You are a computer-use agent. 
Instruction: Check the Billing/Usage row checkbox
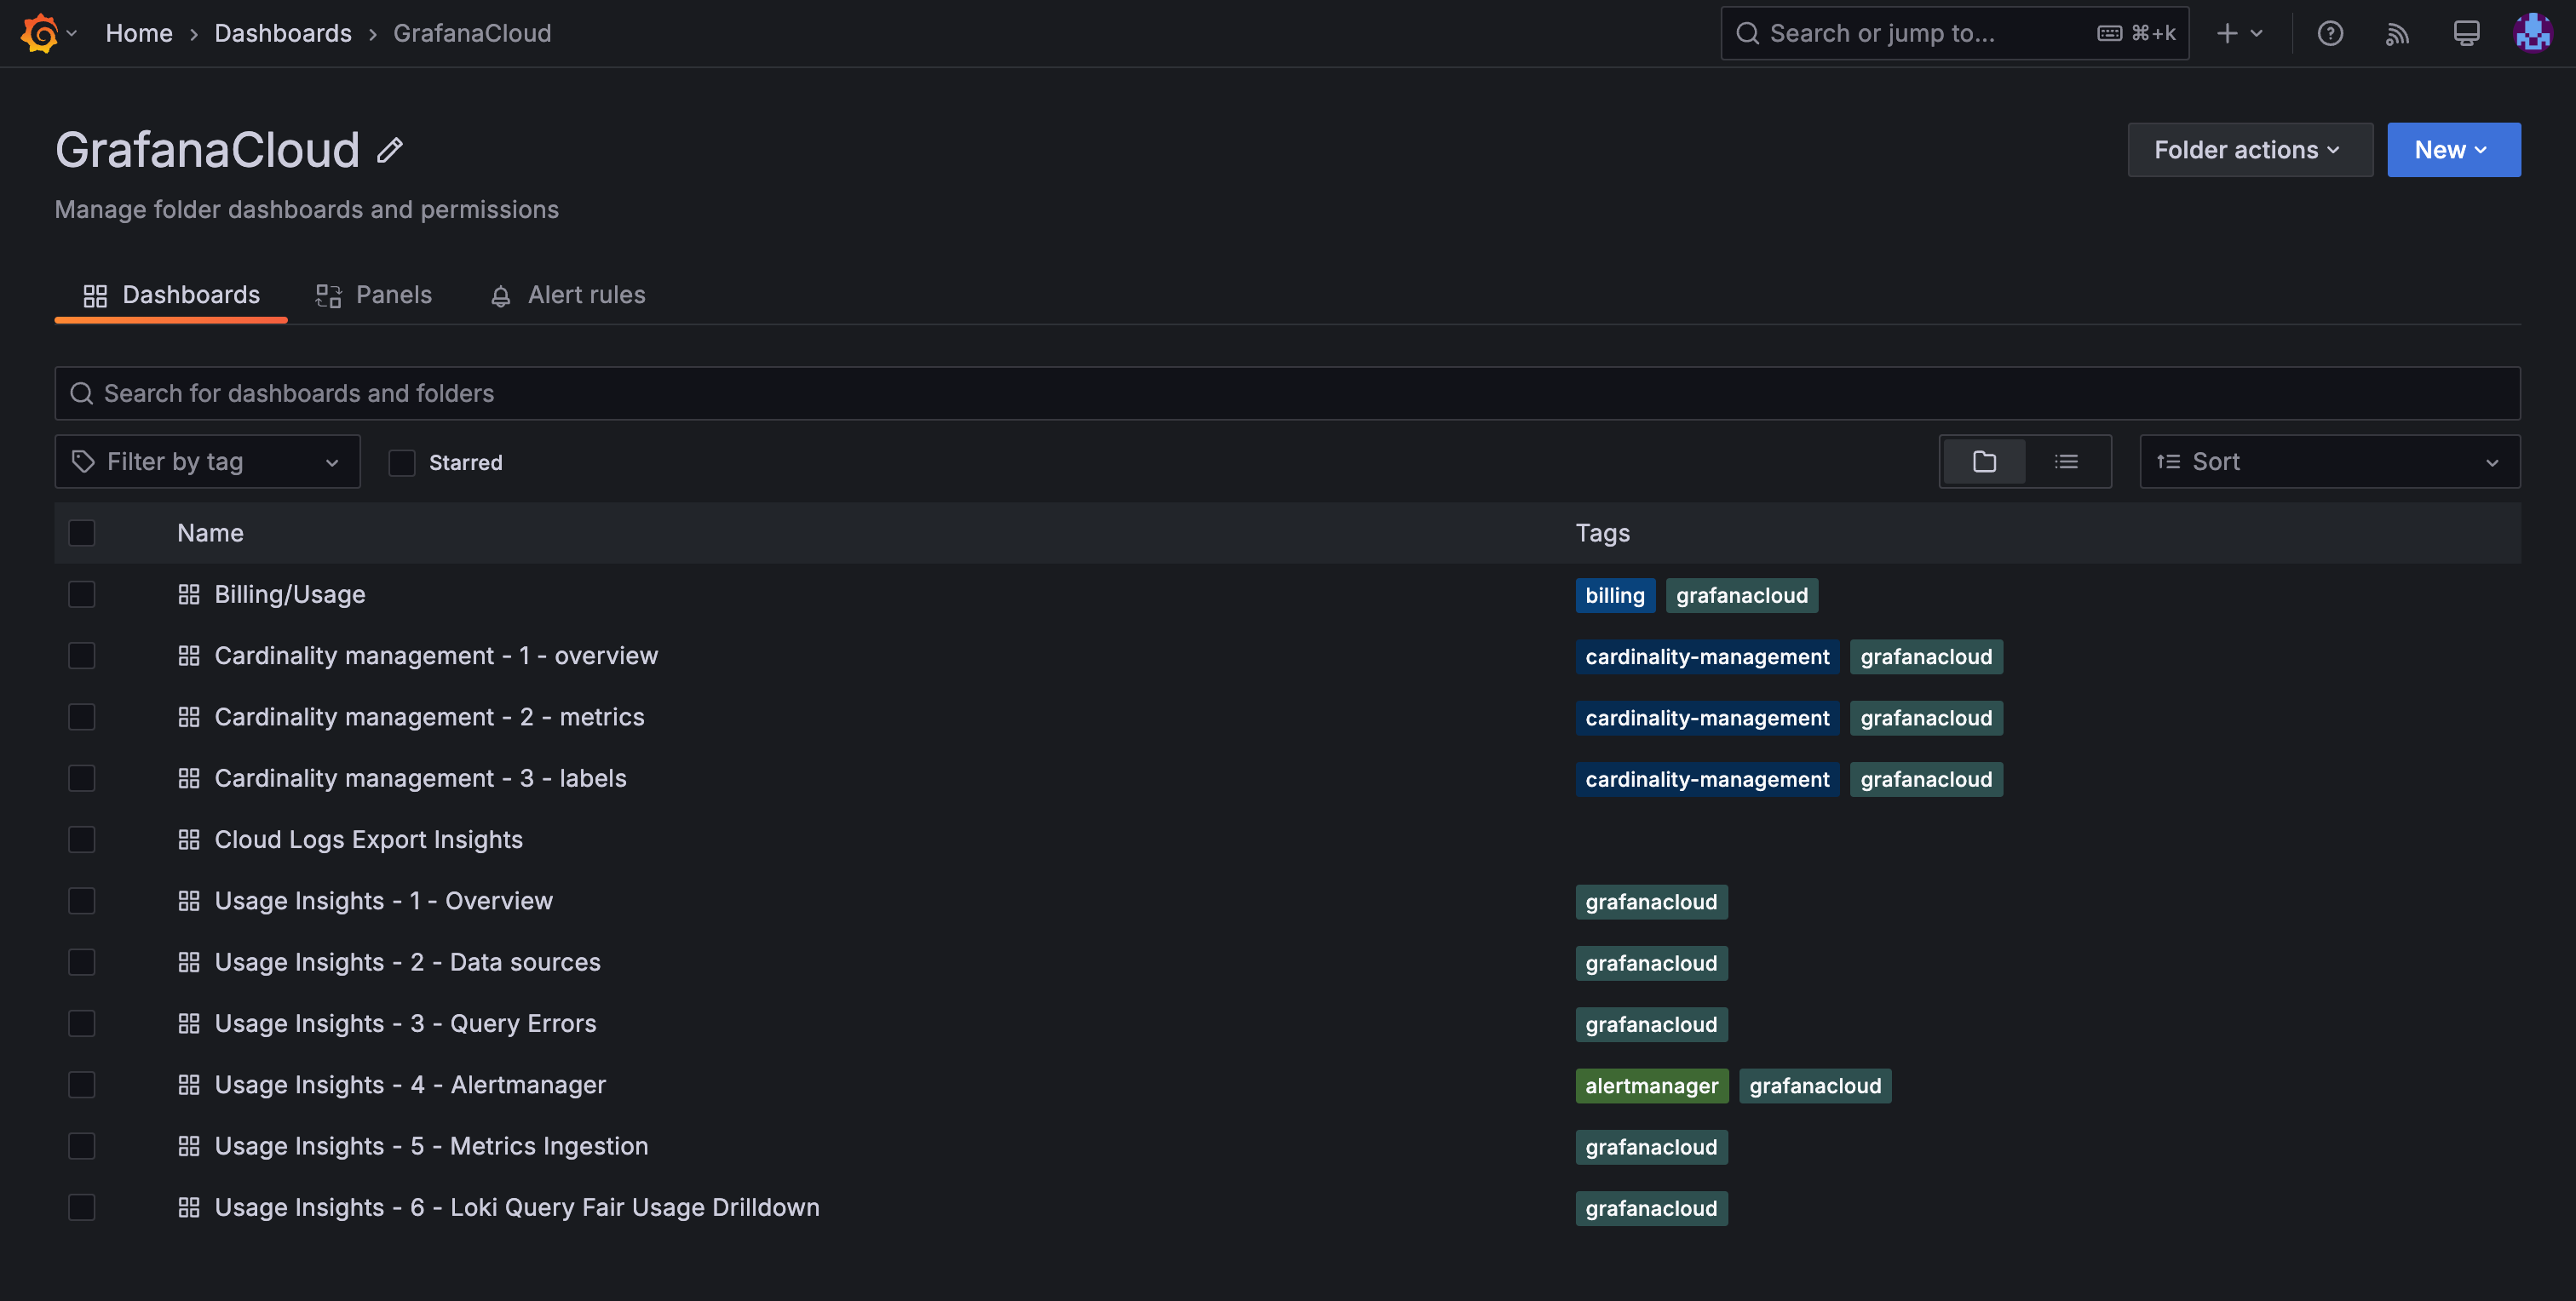click(81, 594)
